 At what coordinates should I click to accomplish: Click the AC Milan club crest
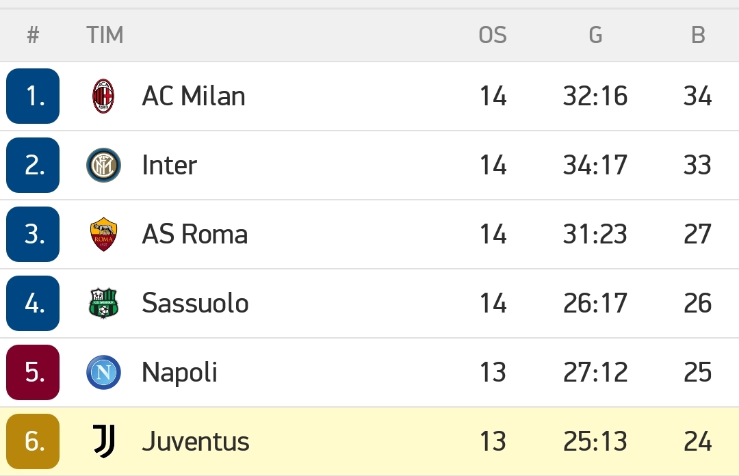pos(103,96)
